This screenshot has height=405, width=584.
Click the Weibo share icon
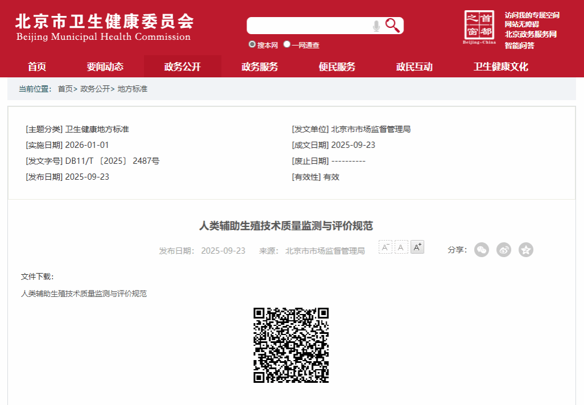click(503, 250)
